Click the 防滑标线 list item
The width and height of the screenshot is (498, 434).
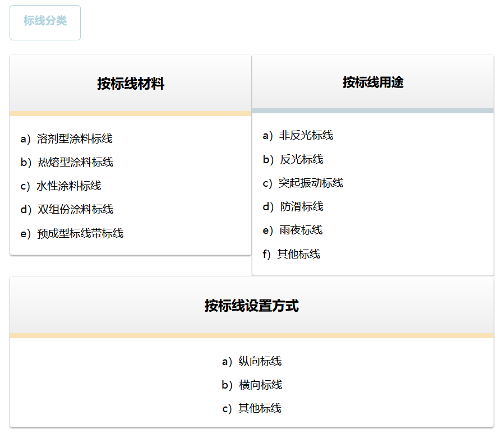(x=301, y=206)
